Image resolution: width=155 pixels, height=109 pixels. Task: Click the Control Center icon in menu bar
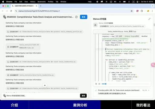[138, 2]
